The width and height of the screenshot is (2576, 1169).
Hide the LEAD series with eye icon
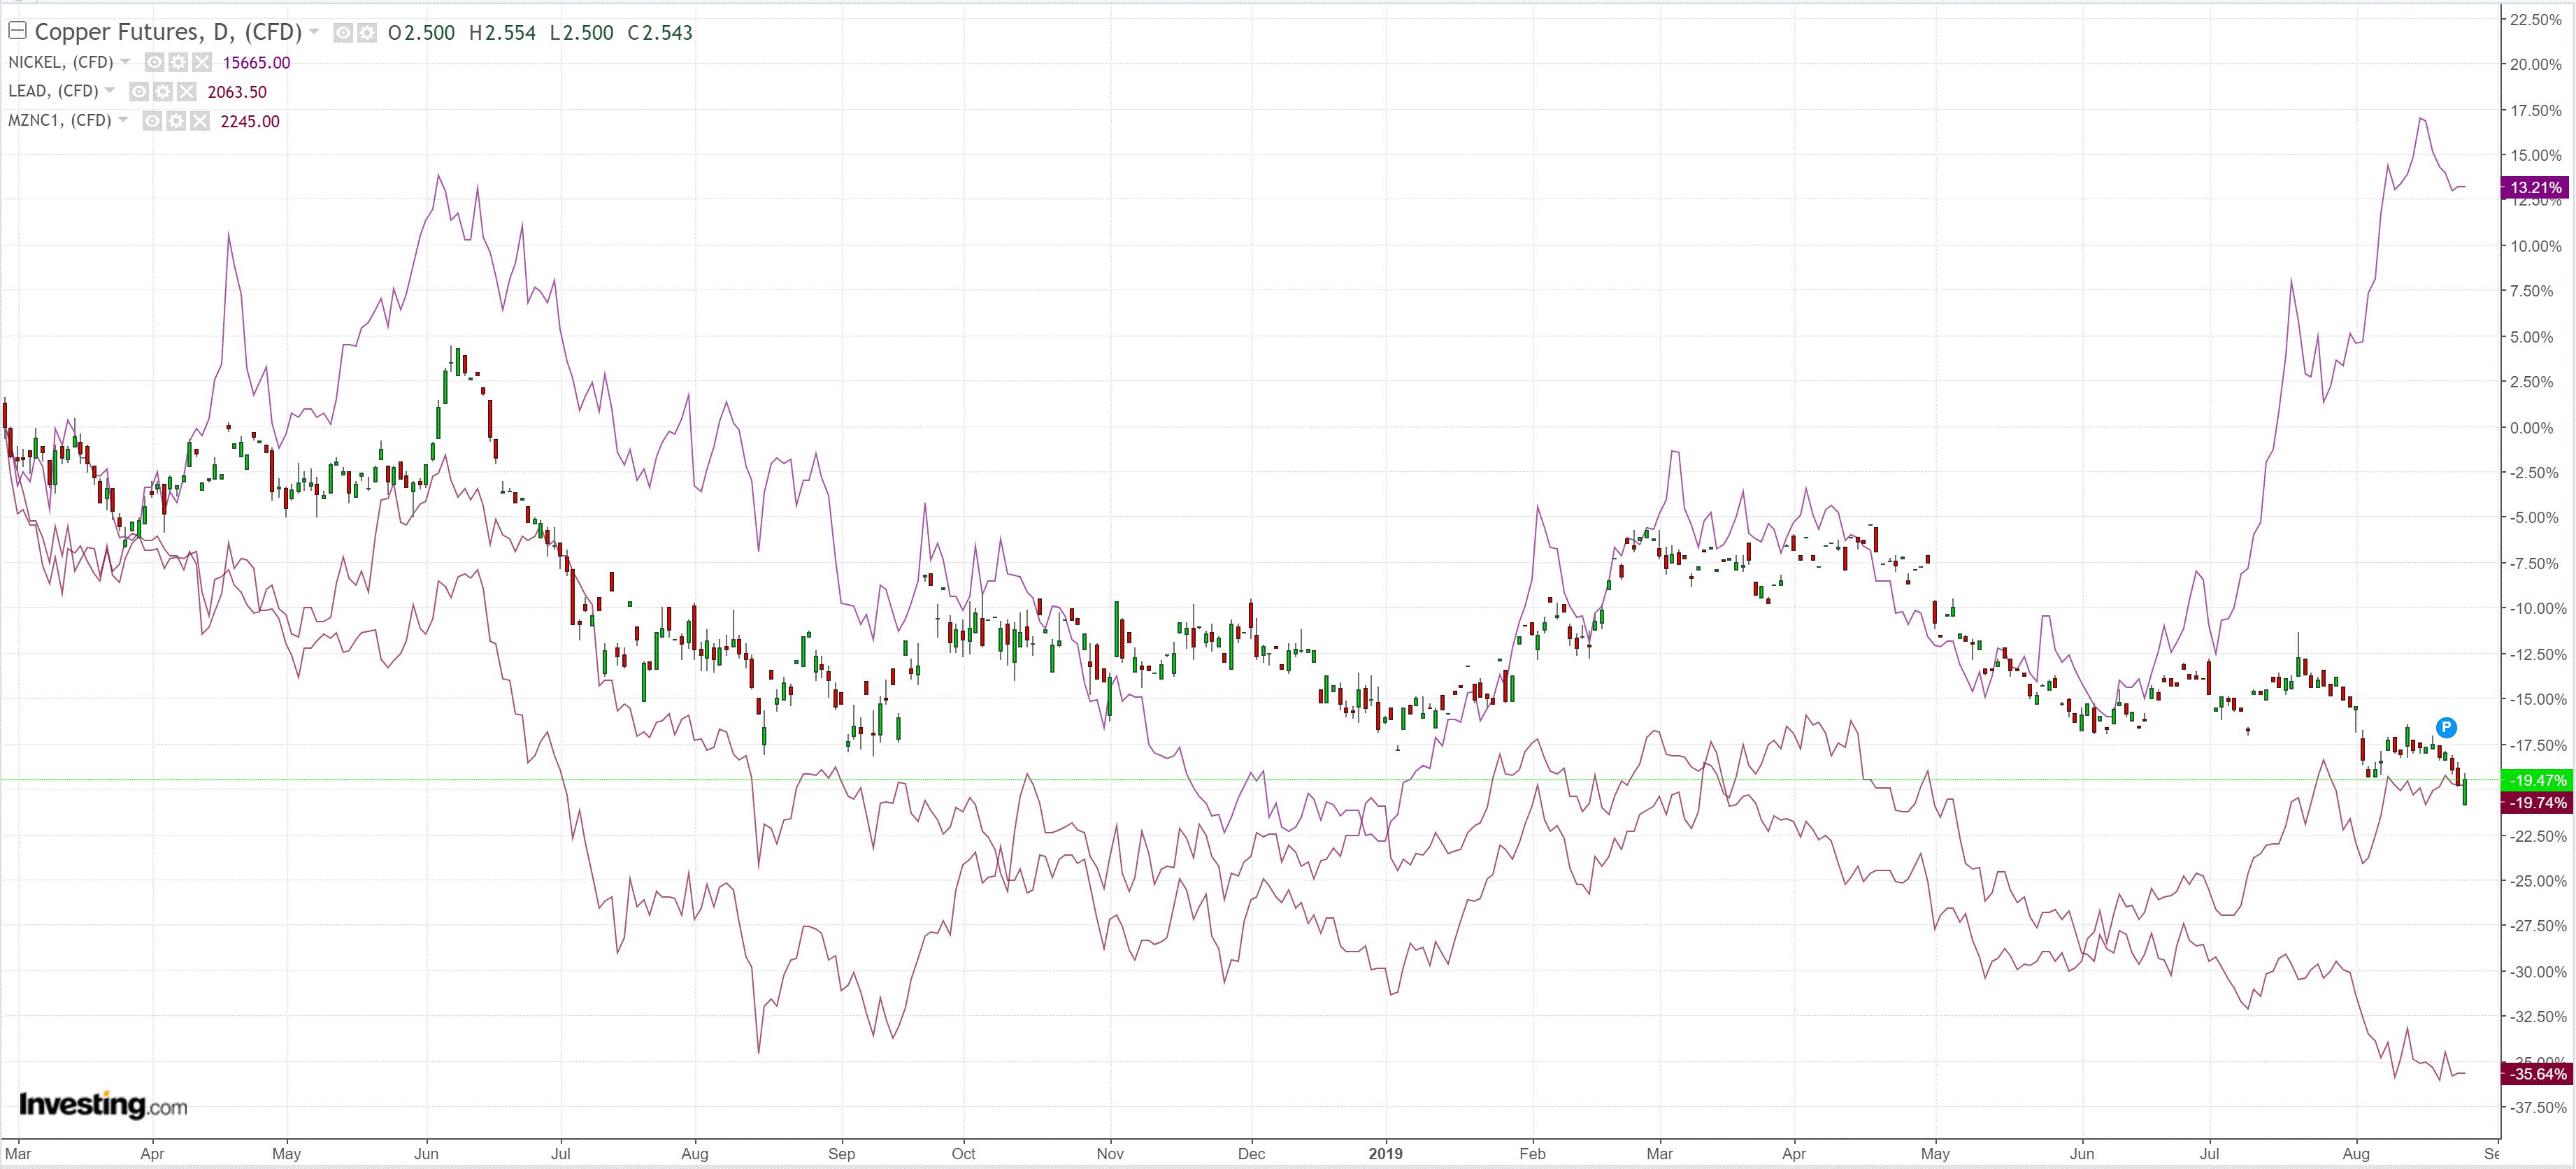pyautogui.click(x=139, y=92)
